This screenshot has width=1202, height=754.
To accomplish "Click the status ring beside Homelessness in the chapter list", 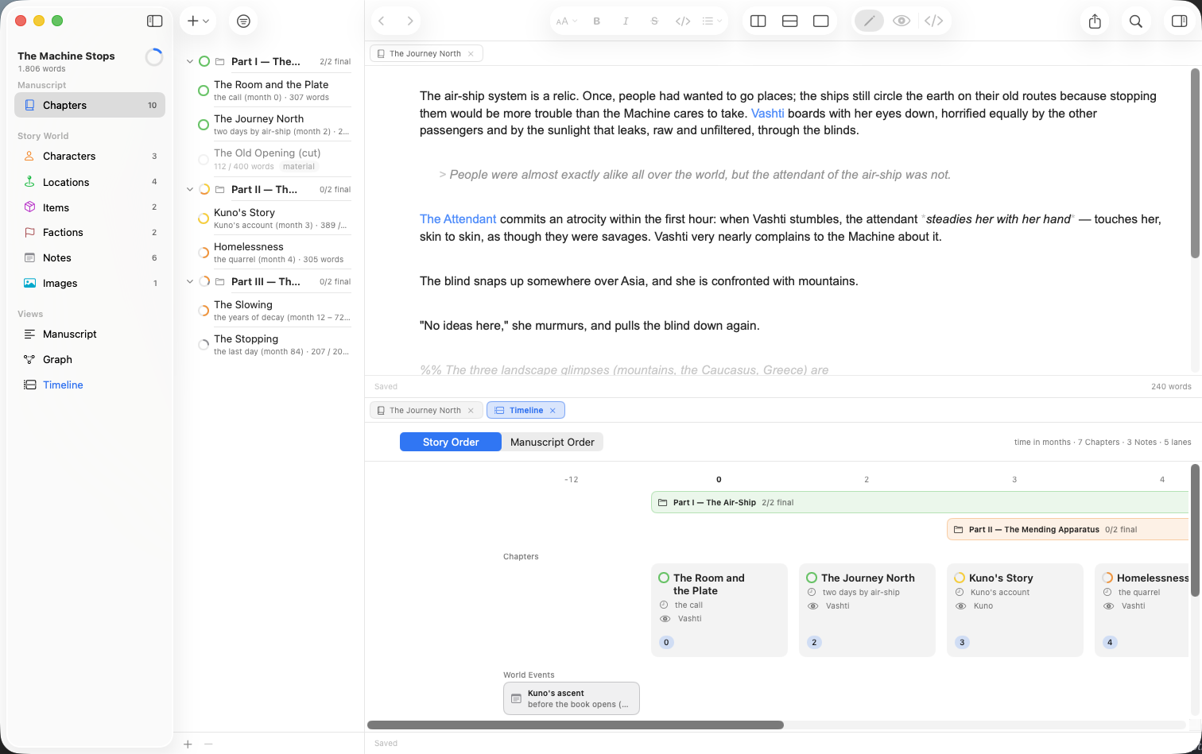I will click(204, 253).
